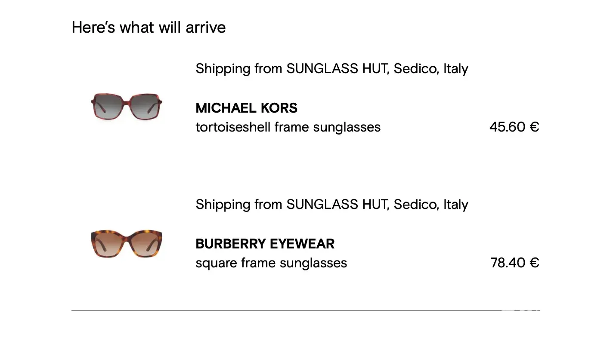The width and height of the screenshot is (613, 337).
Task: Click "Sedico, Italy" in the second shipping line
Action: 431,204
